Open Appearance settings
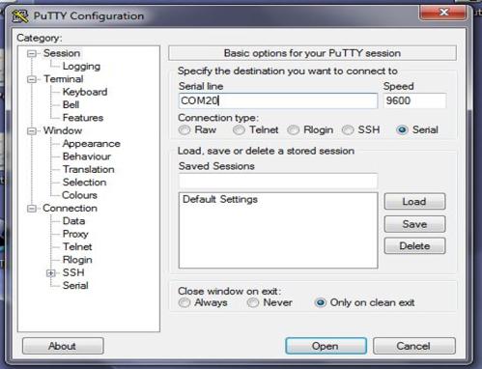Viewport: 482px width, 369px height. point(92,144)
